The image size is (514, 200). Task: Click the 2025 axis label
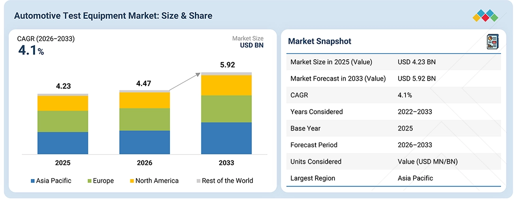(63, 163)
